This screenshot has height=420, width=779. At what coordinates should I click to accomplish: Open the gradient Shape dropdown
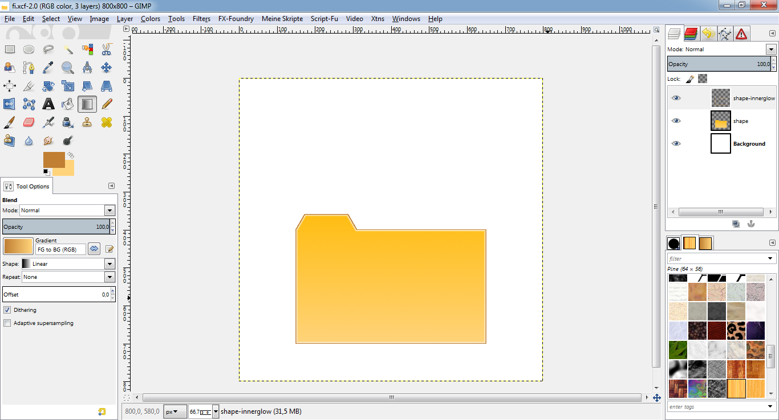109,264
